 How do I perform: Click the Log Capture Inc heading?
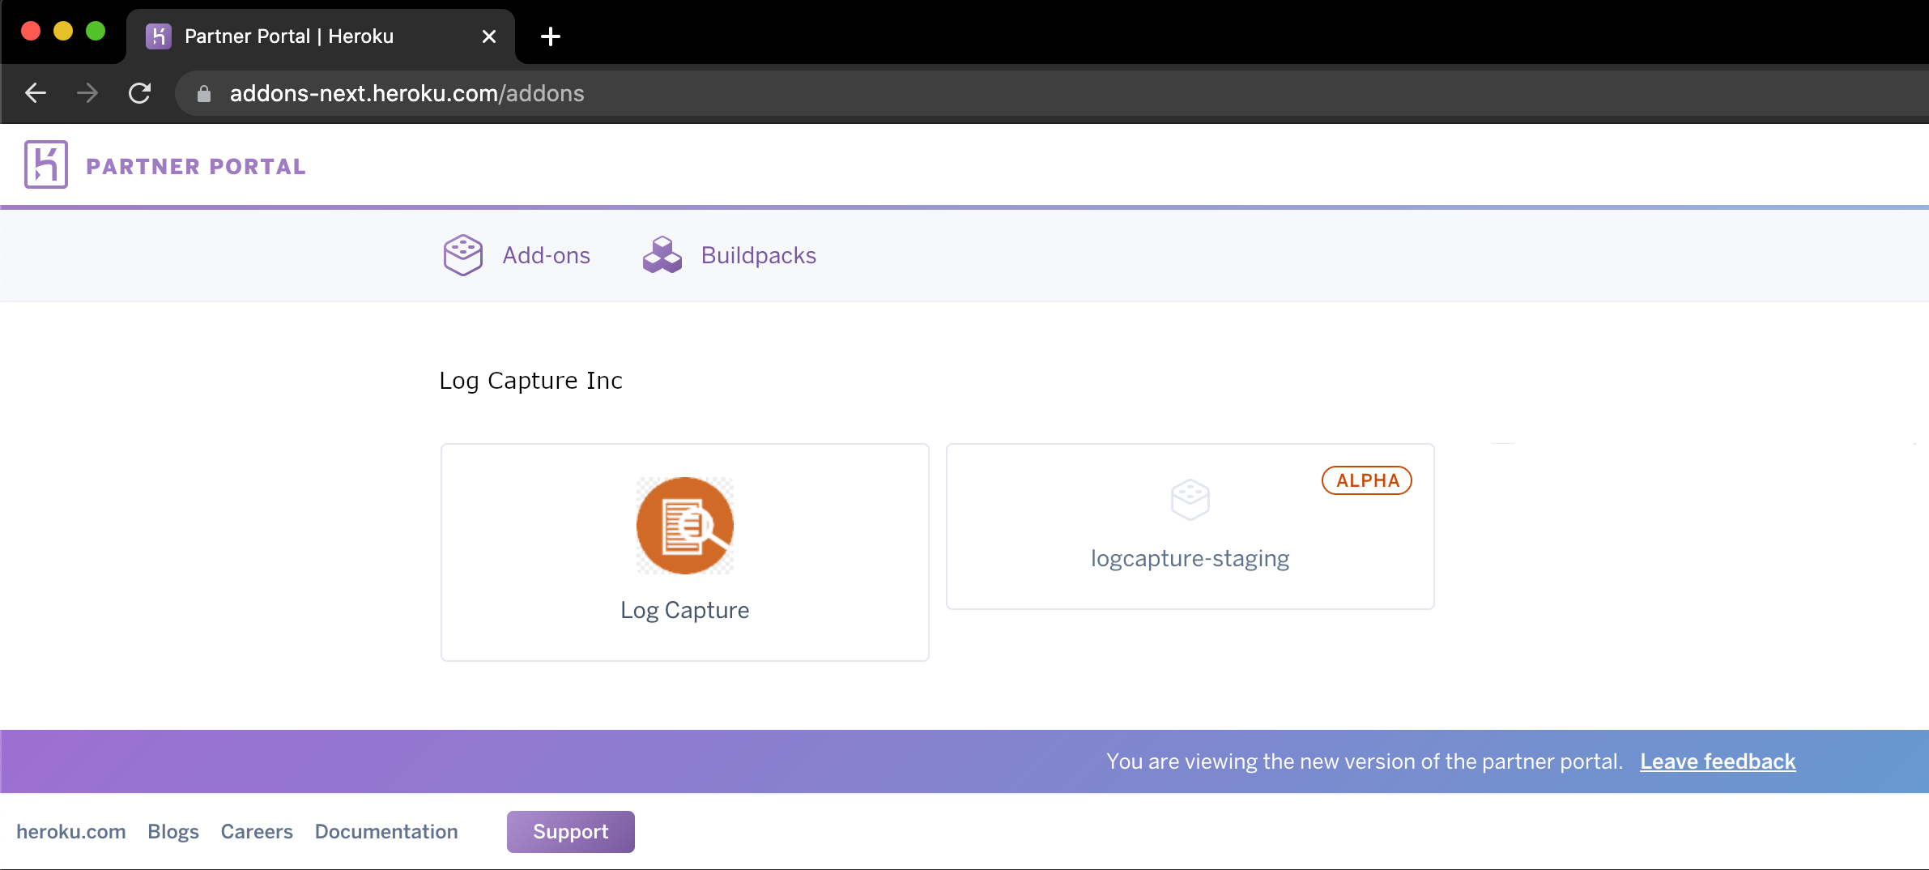[530, 381]
